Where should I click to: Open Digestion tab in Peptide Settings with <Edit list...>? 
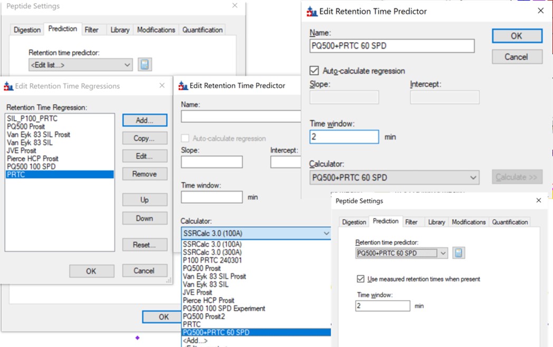[27, 30]
